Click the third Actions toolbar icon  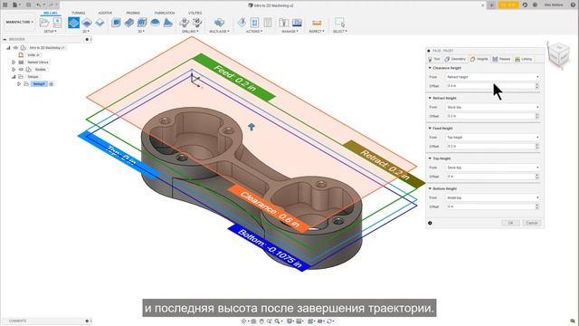pyautogui.click(x=268, y=23)
